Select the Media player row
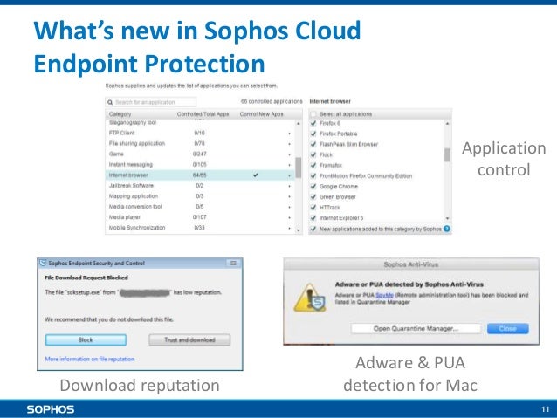The height and width of the screenshot is (418, 557). tap(200, 217)
